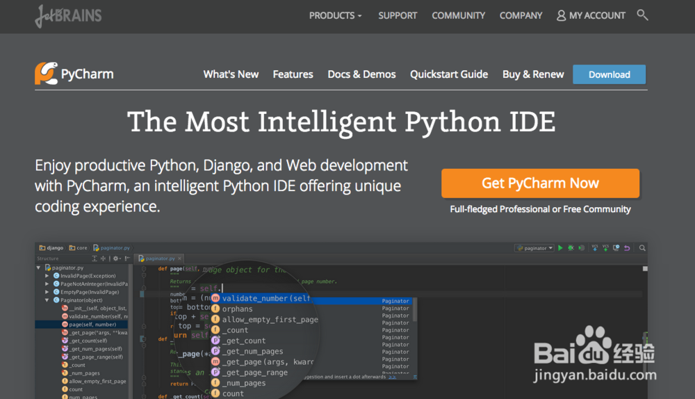
Task: Open the Structure panel gear settings icon
Action: point(116,259)
